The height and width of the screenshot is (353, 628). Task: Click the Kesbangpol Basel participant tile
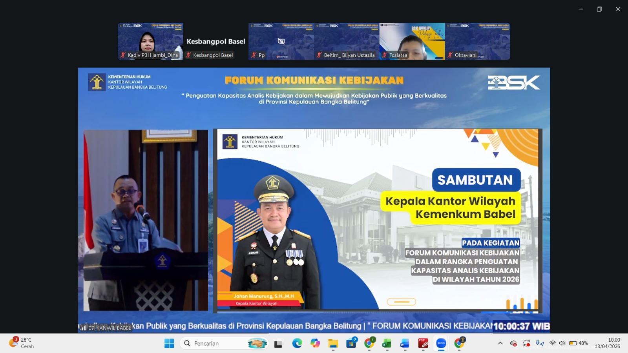click(x=215, y=41)
